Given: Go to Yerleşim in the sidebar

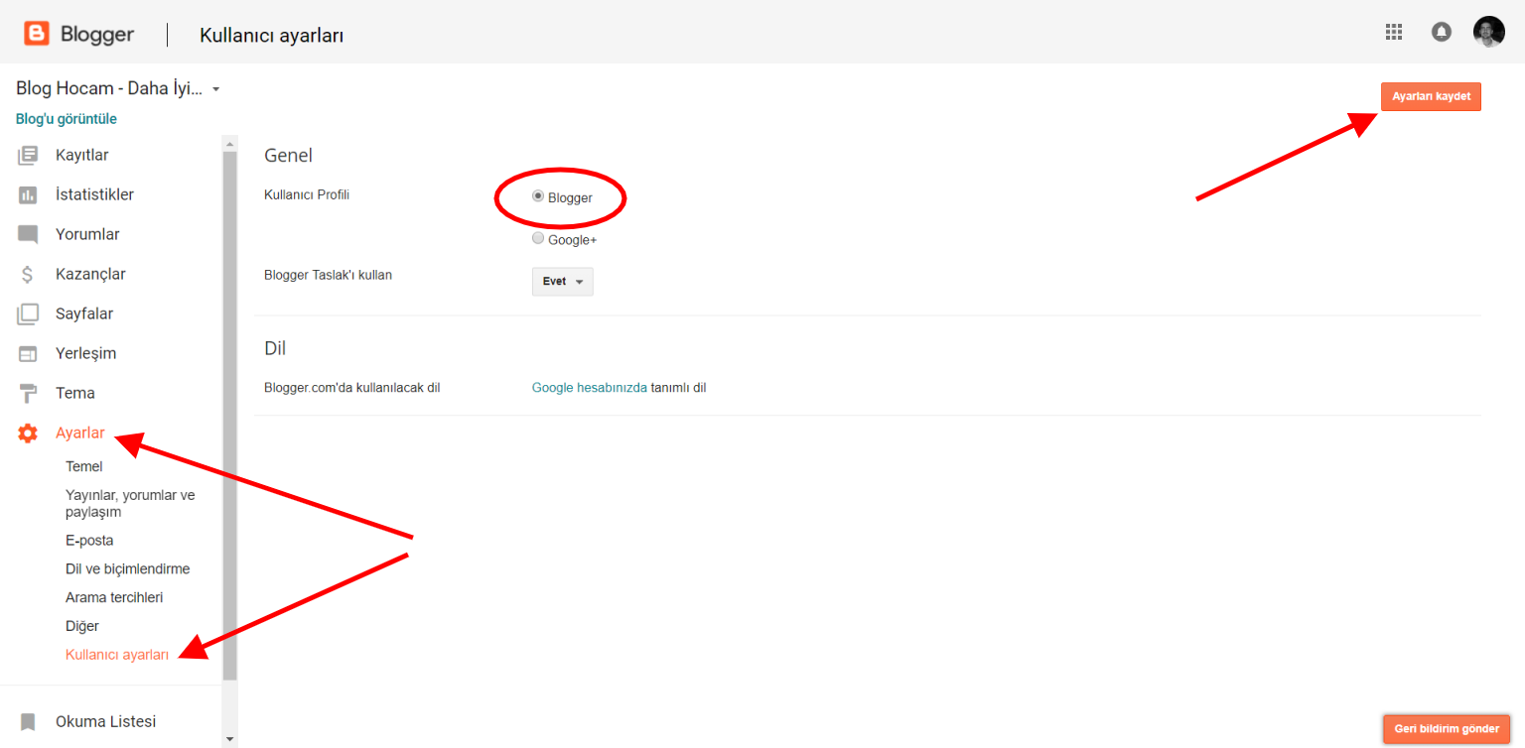Looking at the screenshot, I should 85,353.
